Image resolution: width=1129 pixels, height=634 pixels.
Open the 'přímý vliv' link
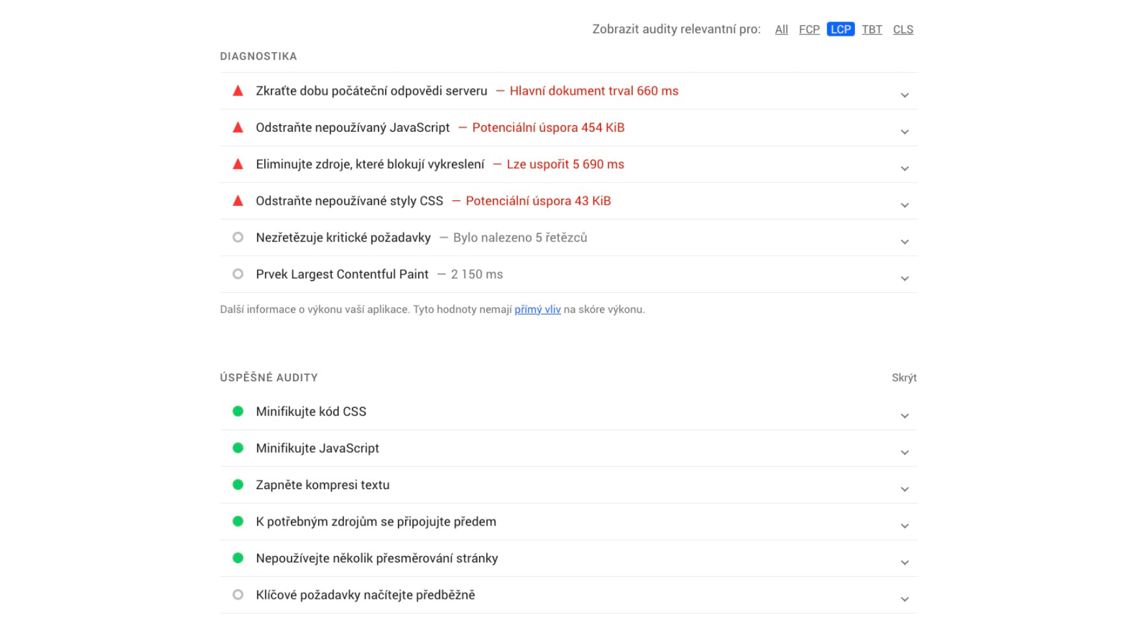point(537,309)
